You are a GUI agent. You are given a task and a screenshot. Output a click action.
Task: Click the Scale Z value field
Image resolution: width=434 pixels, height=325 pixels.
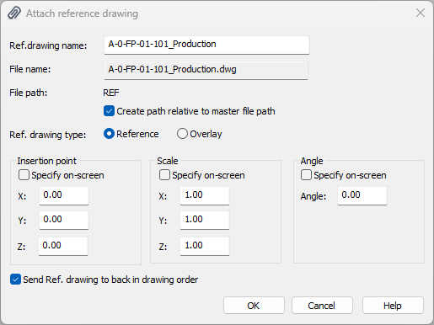click(x=205, y=246)
